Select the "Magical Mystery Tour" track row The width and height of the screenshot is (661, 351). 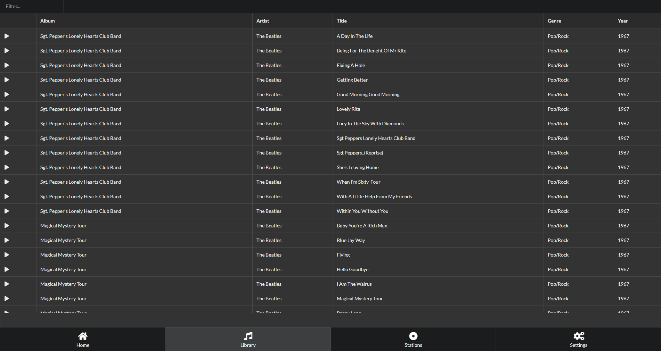click(x=360, y=298)
